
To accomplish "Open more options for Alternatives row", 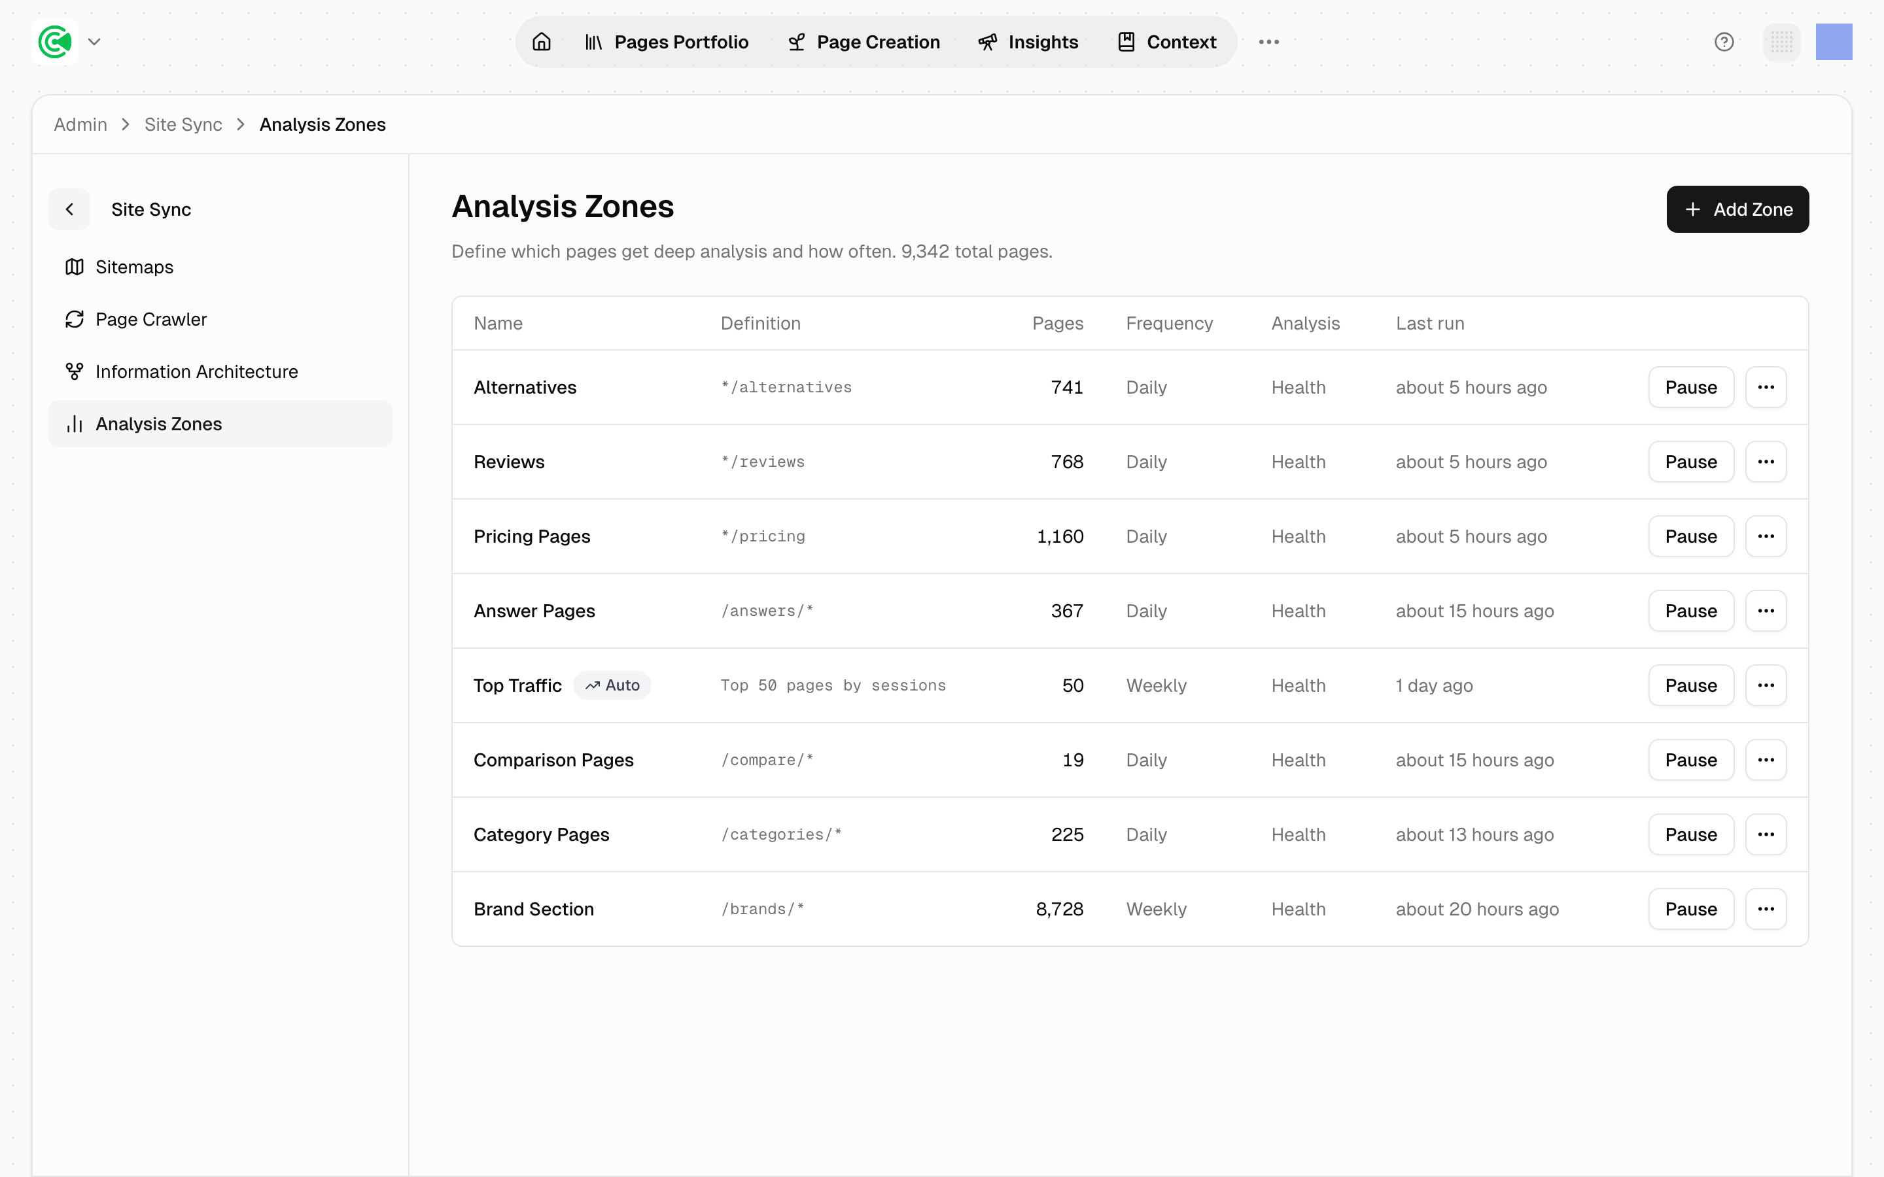I will 1766,387.
